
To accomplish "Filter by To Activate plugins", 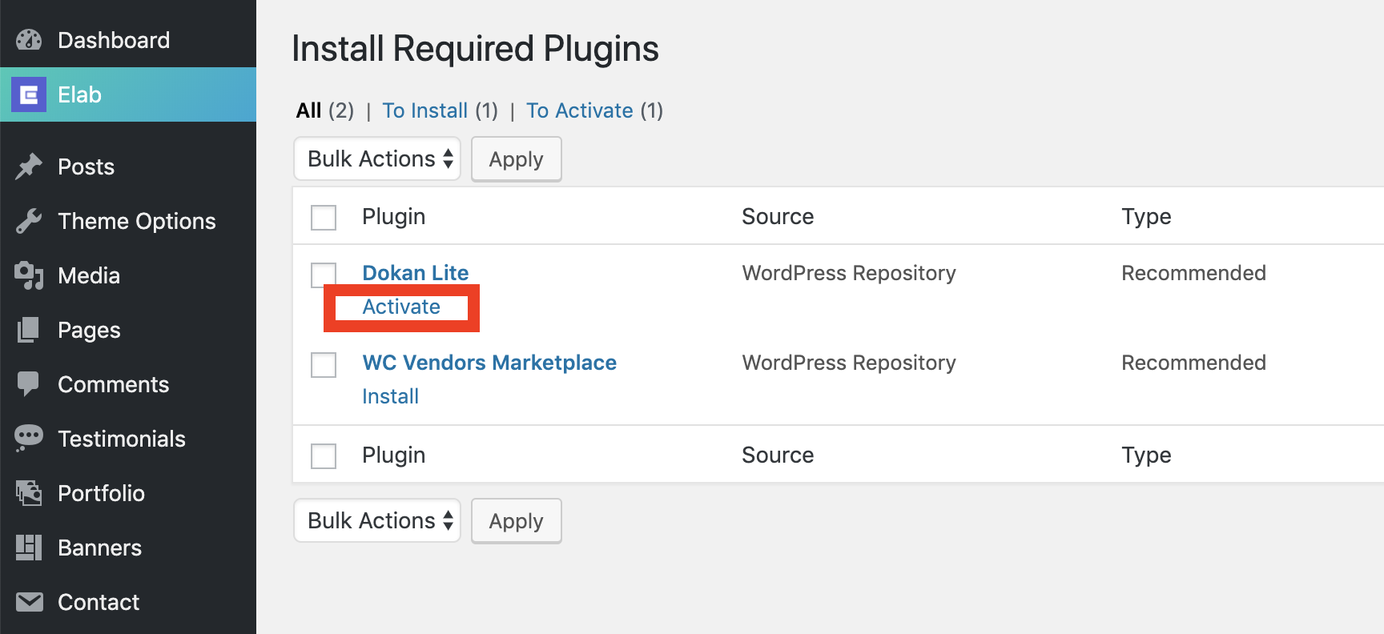I will pos(580,110).
